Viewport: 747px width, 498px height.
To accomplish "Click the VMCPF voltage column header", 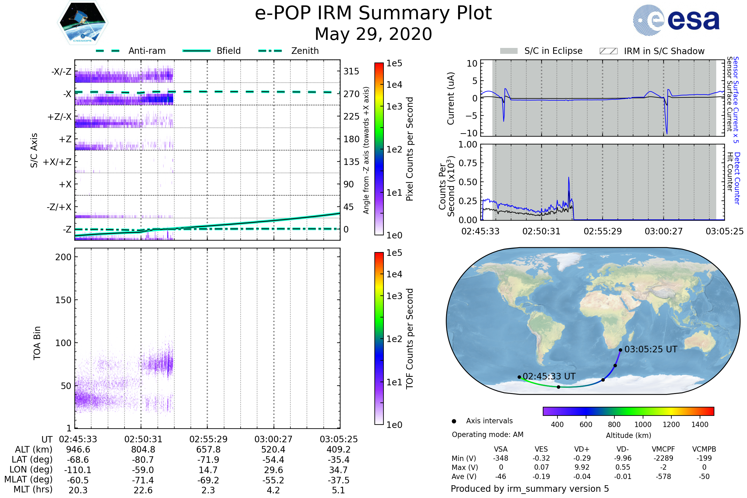I will click(x=663, y=449).
